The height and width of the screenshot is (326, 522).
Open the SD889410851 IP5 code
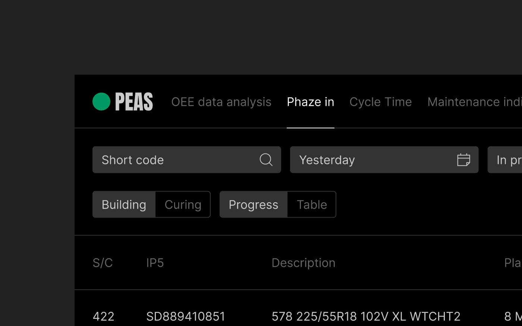click(186, 317)
